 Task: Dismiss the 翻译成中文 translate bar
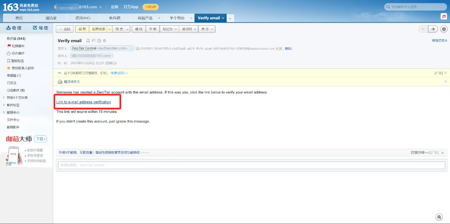pyautogui.click(x=445, y=82)
